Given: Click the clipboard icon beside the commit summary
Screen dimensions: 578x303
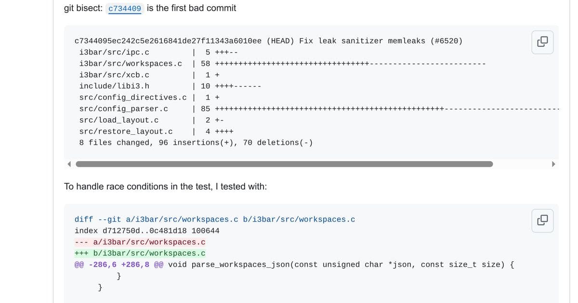Looking at the screenshot, I should pos(542,42).
